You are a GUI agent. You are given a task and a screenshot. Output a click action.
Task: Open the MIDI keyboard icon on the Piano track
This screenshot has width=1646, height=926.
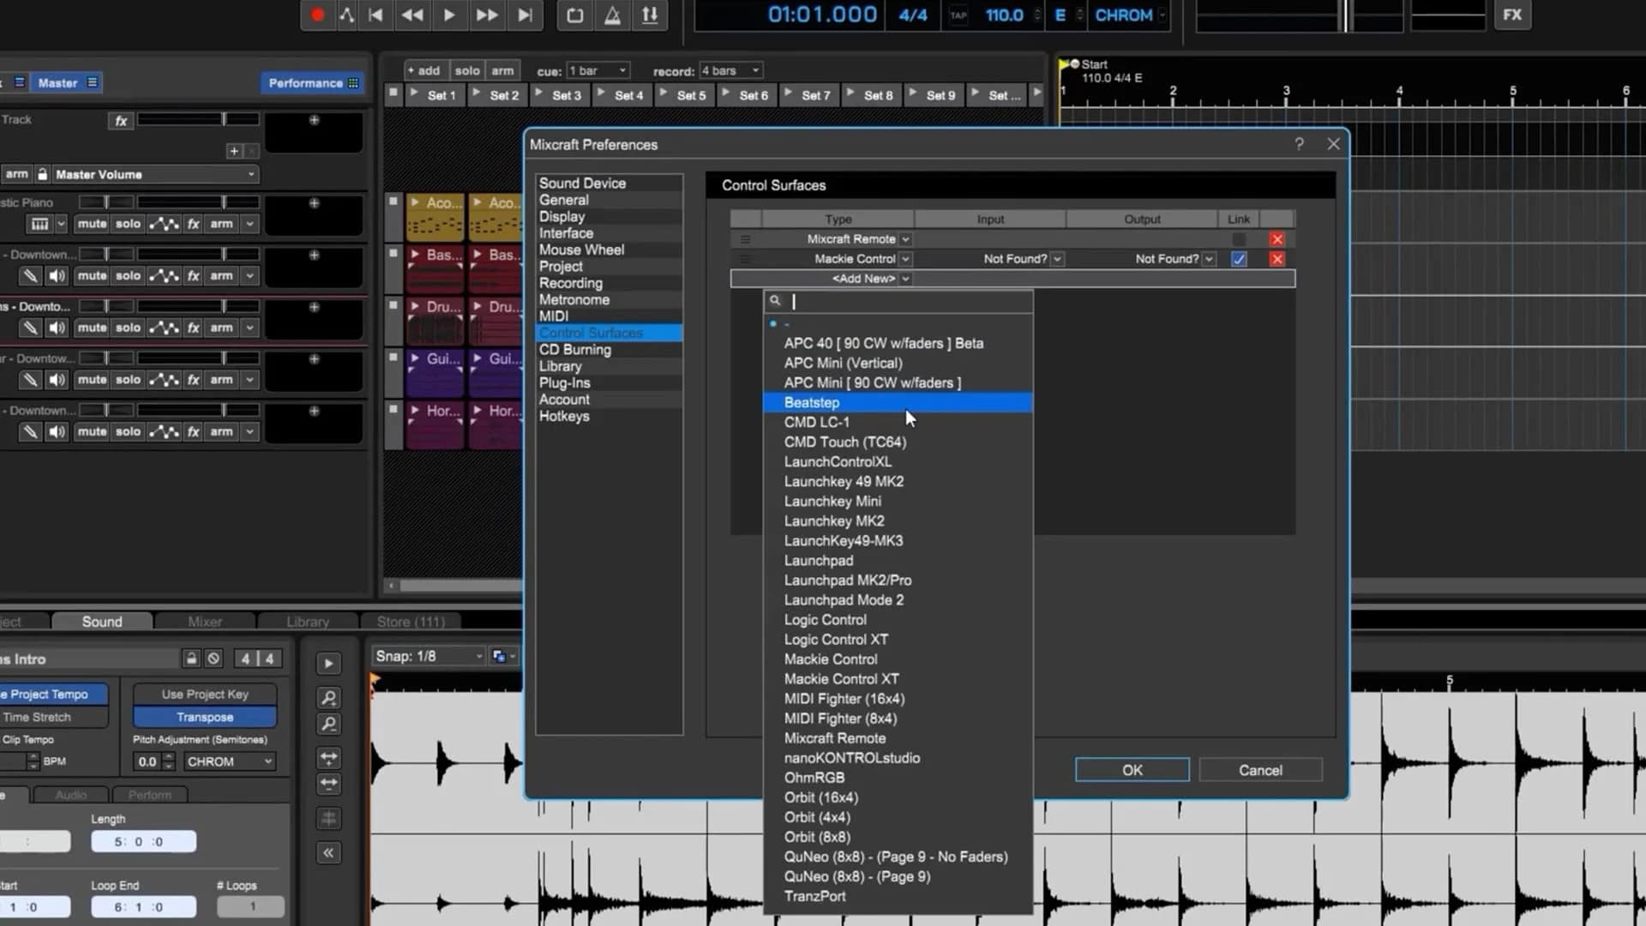click(40, 224)
